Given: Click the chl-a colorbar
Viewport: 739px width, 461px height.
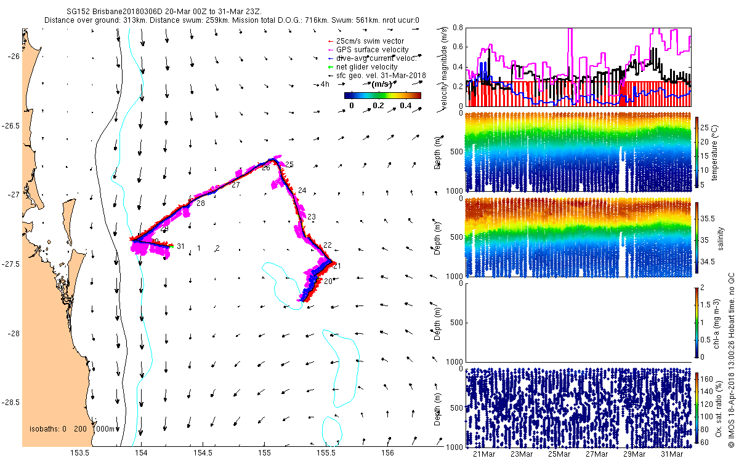Looking at the screenshot, I should [697, 321].
